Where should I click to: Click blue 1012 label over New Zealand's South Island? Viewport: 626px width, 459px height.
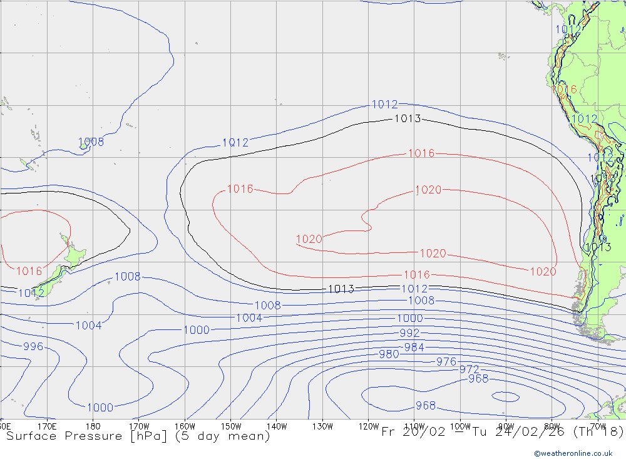pos(31,293)
